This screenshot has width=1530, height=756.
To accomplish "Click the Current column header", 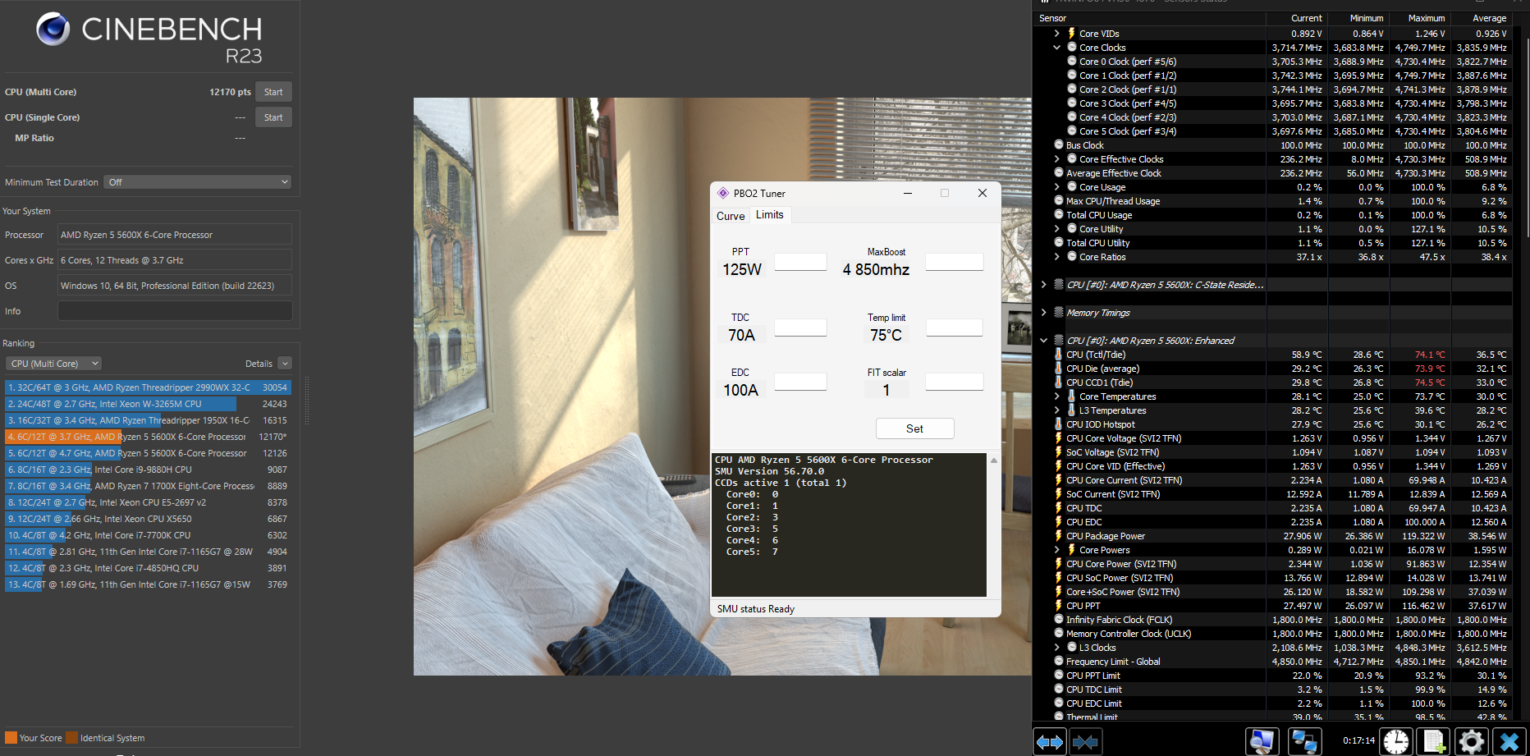I will [x=1296, y=18].
